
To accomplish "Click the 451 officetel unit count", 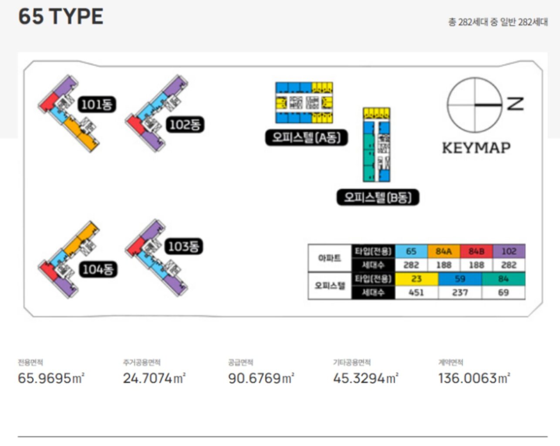I will (x=416, y=293).
